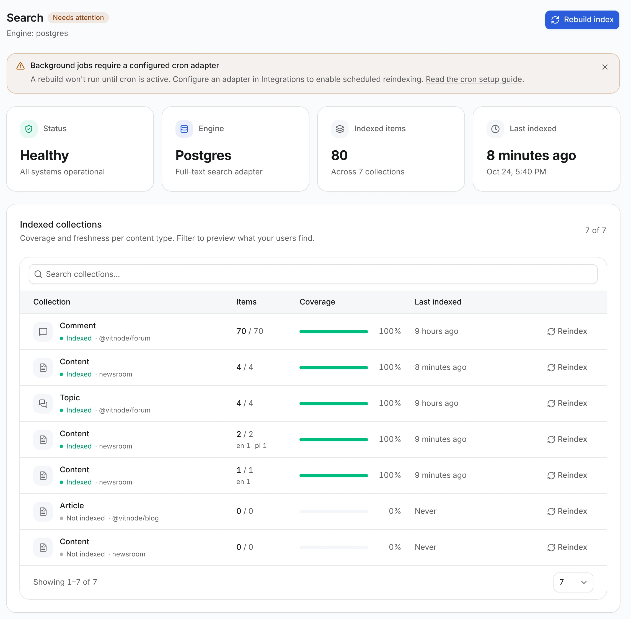Click the Topic collection name
The width and height of the screenshot is (631, 619).
click(69, 397)
